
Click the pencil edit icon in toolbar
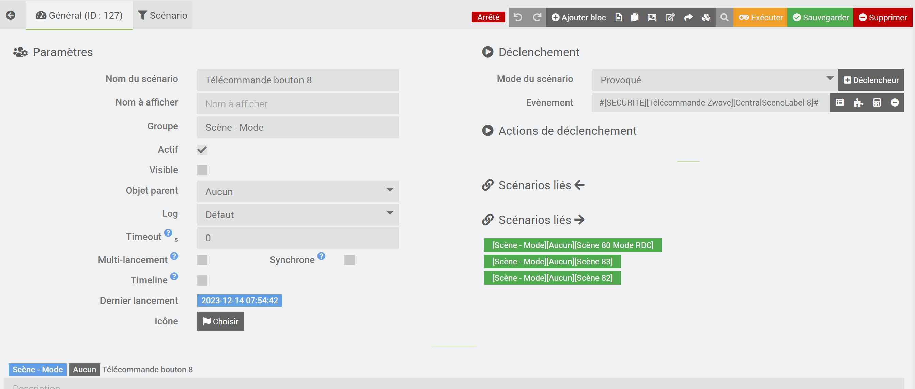point(669,17)
